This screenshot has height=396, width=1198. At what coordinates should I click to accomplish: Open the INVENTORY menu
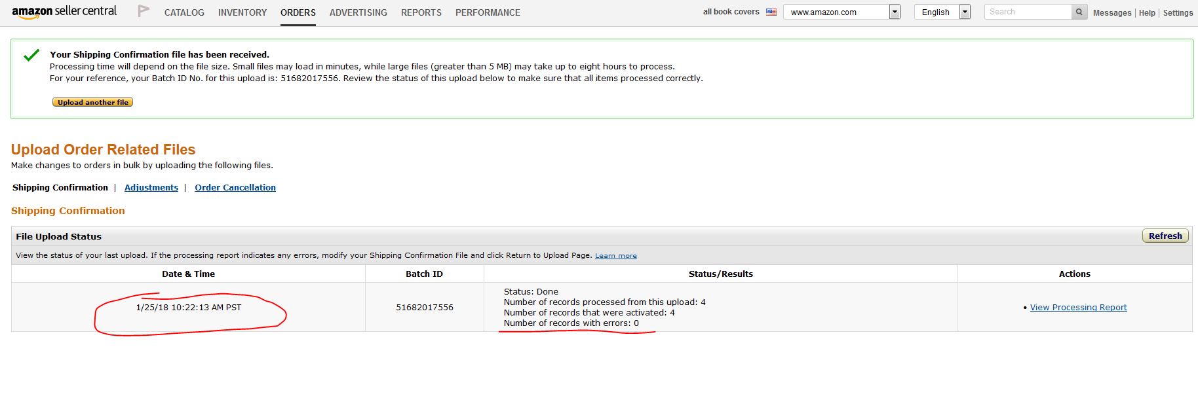point(242,12)
